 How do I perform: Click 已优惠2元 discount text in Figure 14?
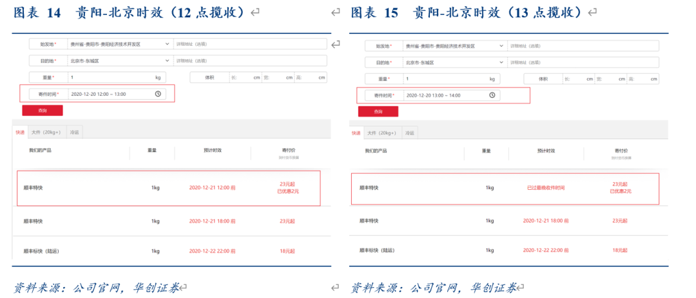click(289, 191)
